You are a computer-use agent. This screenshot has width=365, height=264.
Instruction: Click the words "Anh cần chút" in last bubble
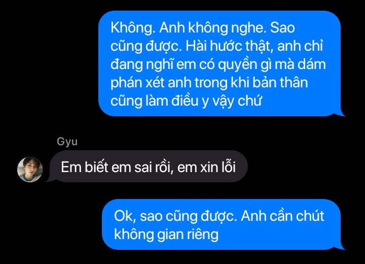282,216
